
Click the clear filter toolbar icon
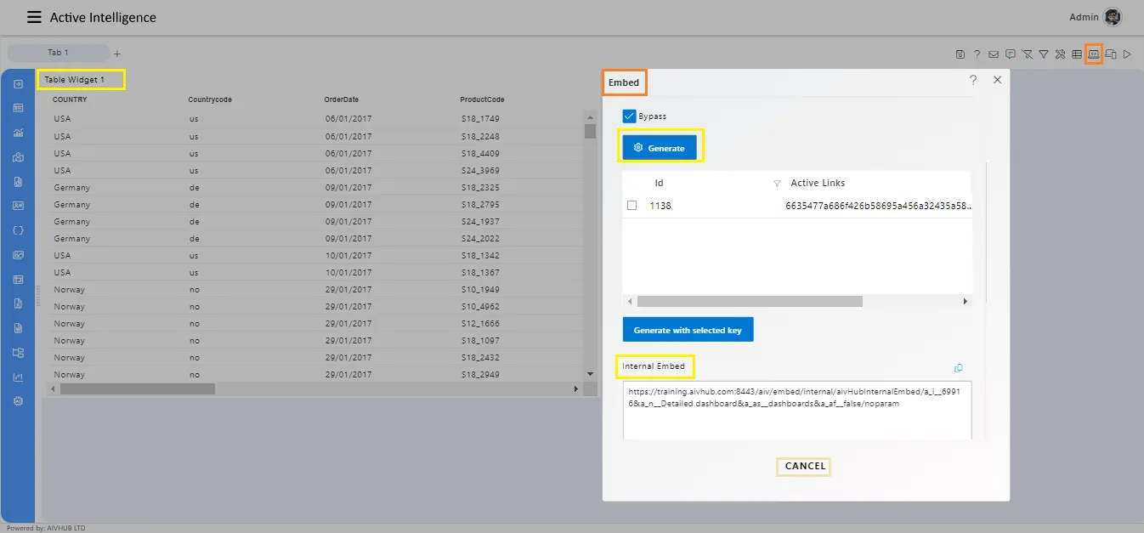click(x=1028, y=54)
